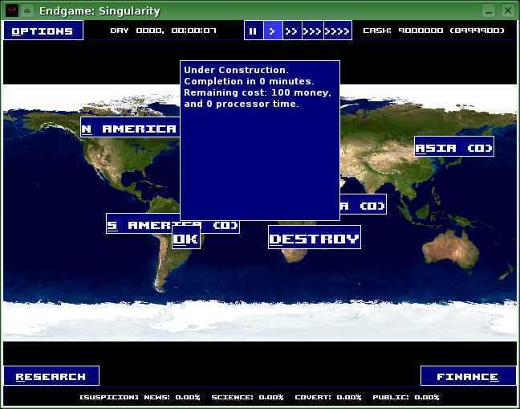Set game speed to triple arrows
This screenshot has width=520, height=409.
[313, 31]
